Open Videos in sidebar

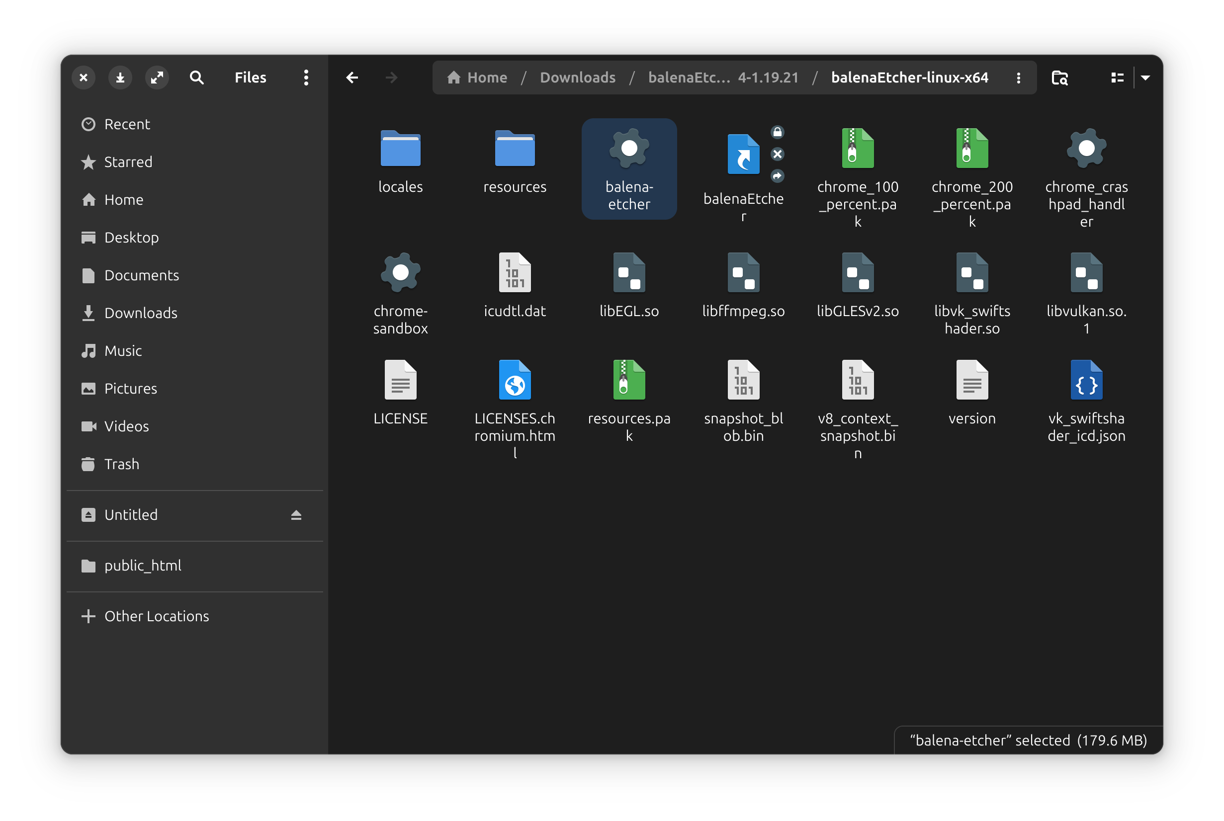195,426
